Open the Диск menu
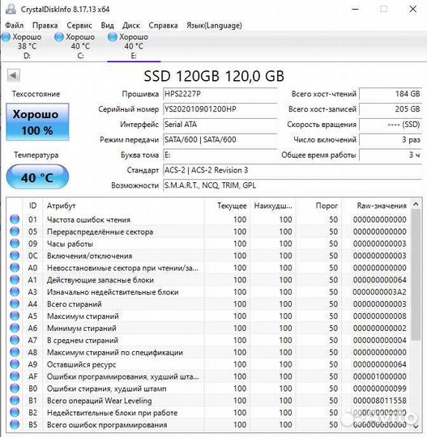427x437 pixels. tap(131, 25)
